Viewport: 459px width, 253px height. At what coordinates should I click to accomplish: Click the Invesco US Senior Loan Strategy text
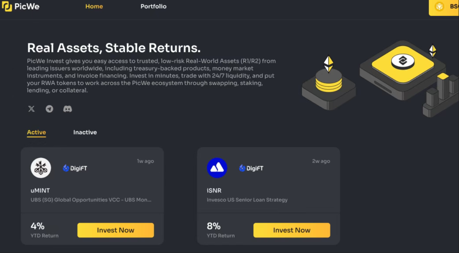(247, 200)
